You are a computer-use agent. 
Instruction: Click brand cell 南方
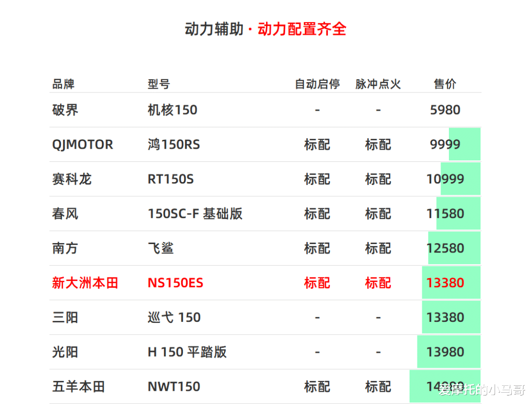pos(65,248)
